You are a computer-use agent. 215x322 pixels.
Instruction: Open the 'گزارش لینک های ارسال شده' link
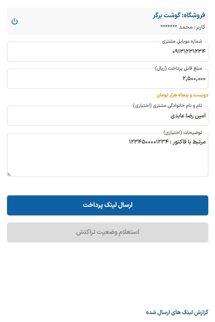(177, 312)
